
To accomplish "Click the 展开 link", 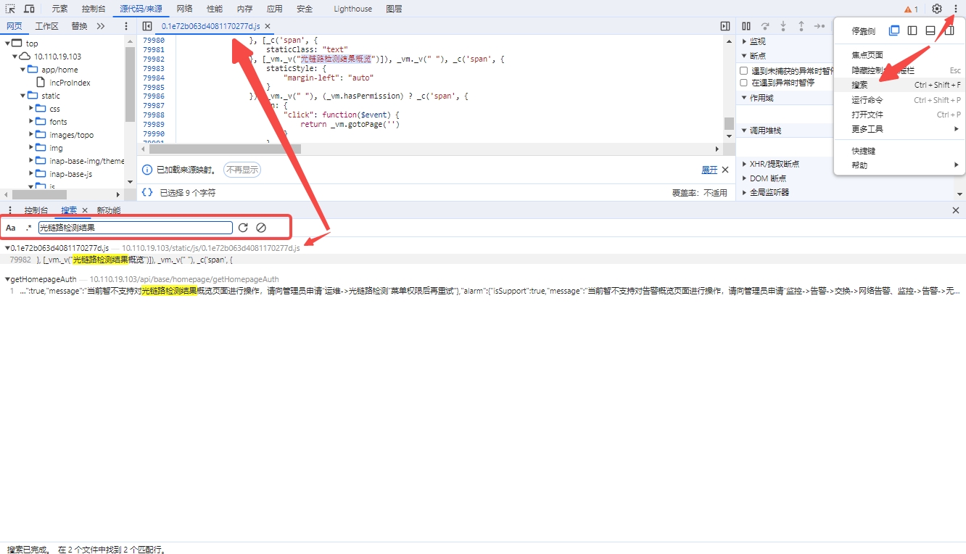I will click(709, 170).
